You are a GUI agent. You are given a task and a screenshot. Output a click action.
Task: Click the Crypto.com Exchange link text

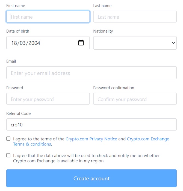coord(148,139)
